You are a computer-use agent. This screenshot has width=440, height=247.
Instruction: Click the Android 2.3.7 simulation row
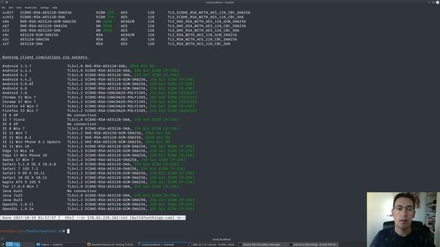[x=78, y=66]
